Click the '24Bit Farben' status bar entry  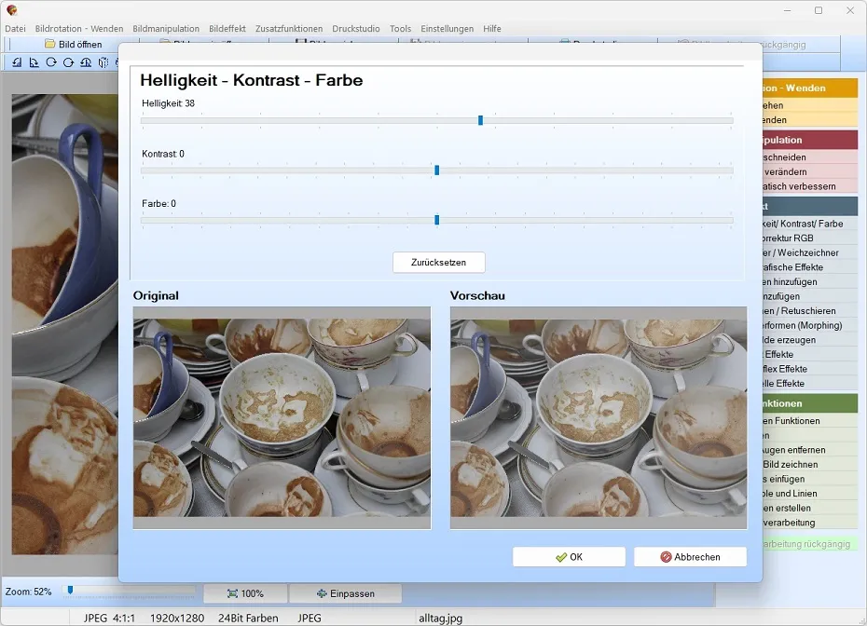(248, 619)
